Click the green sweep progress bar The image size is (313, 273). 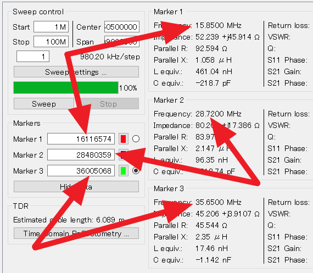tap(66, 88)
